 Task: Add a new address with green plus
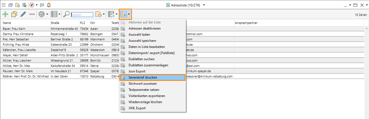pos(5,14)
